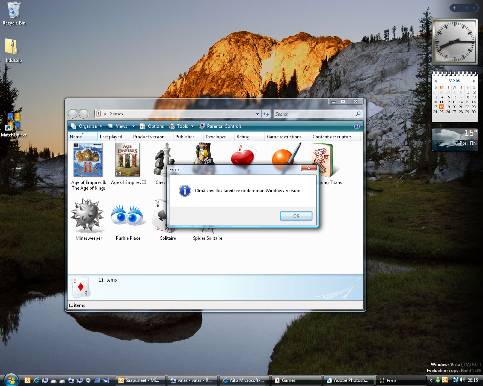Image resolution: width=483 pixels, height=386 pixels.
Task: Expand the Views dropdown arrow
Action: (133, 126)
